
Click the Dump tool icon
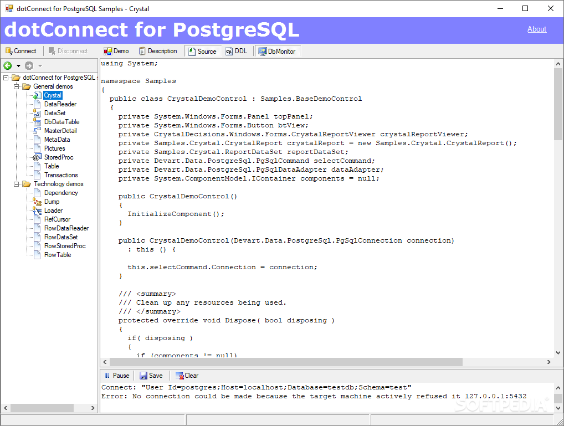coord(37,202)
